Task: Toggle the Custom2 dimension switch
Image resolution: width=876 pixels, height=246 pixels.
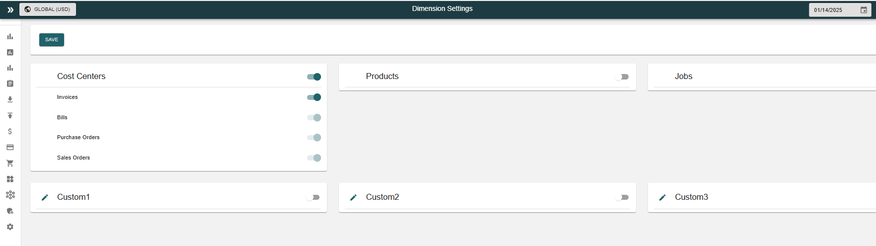Action: click(622, 197)
